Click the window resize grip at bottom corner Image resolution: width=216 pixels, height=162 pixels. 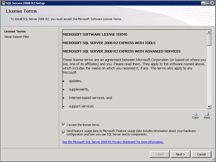213,160
